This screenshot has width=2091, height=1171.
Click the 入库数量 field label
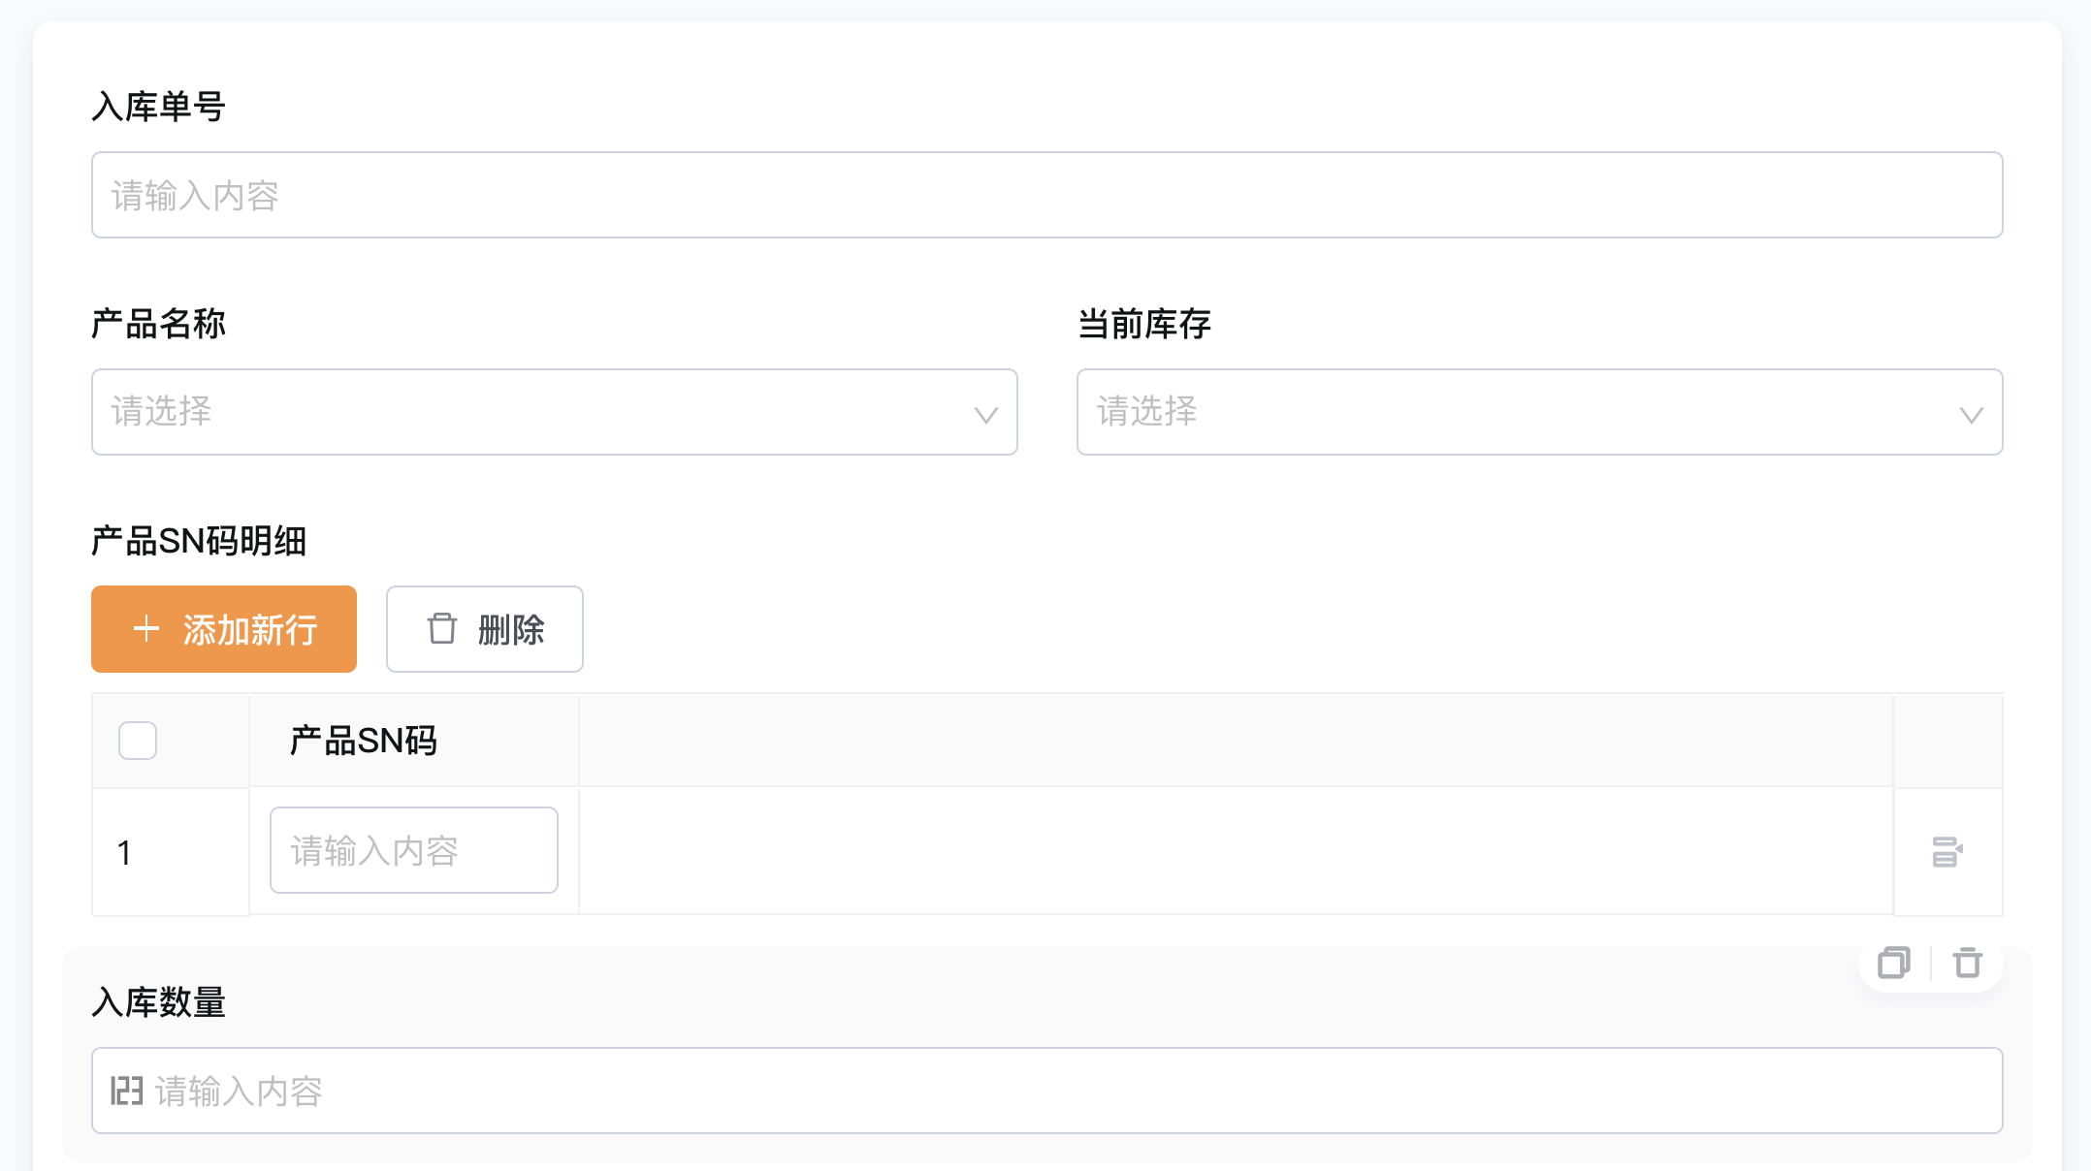[159, 1002]
